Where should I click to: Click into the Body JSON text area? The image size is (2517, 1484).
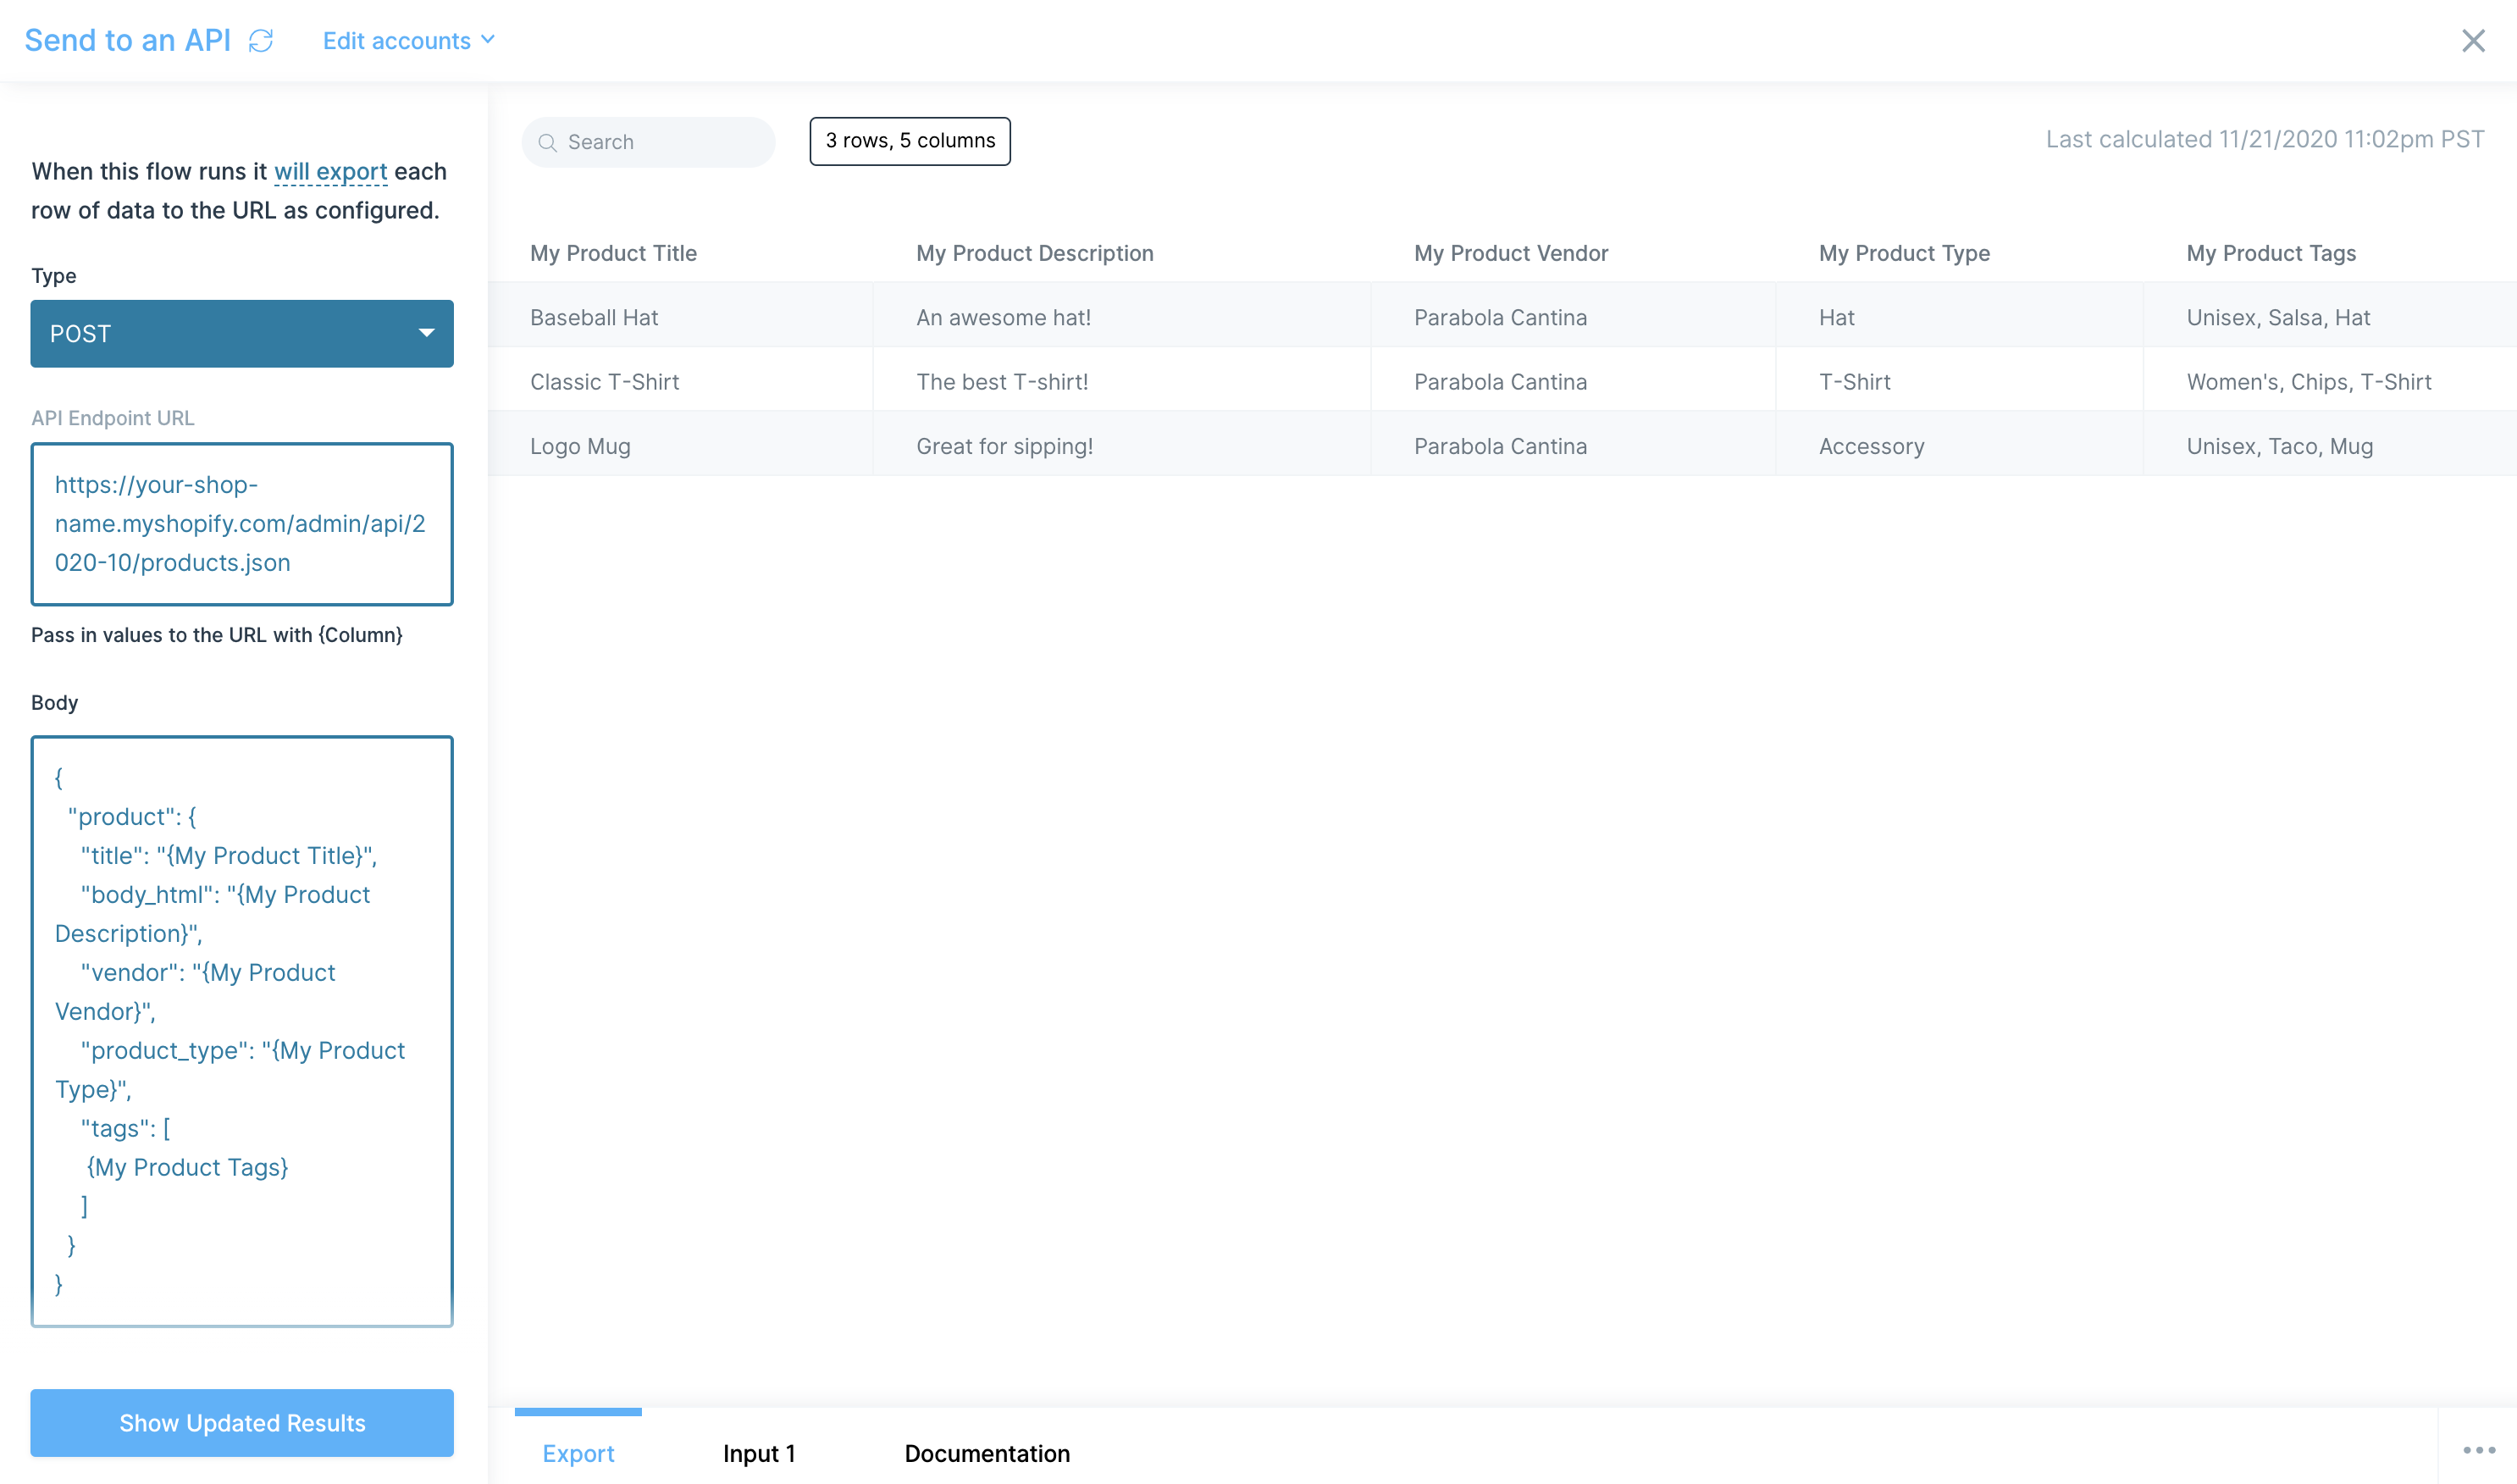(242, 1031)
